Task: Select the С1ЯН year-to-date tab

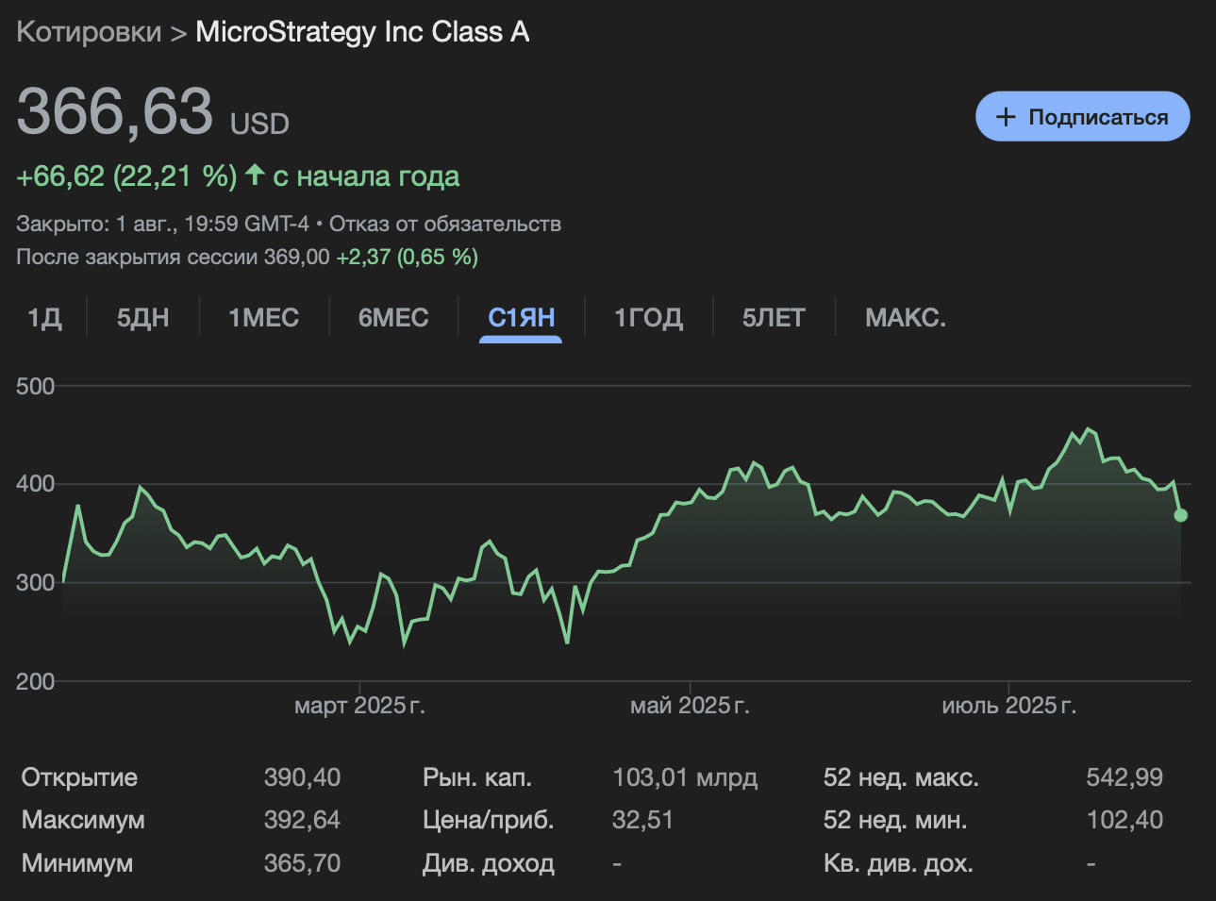Action: 521,318
